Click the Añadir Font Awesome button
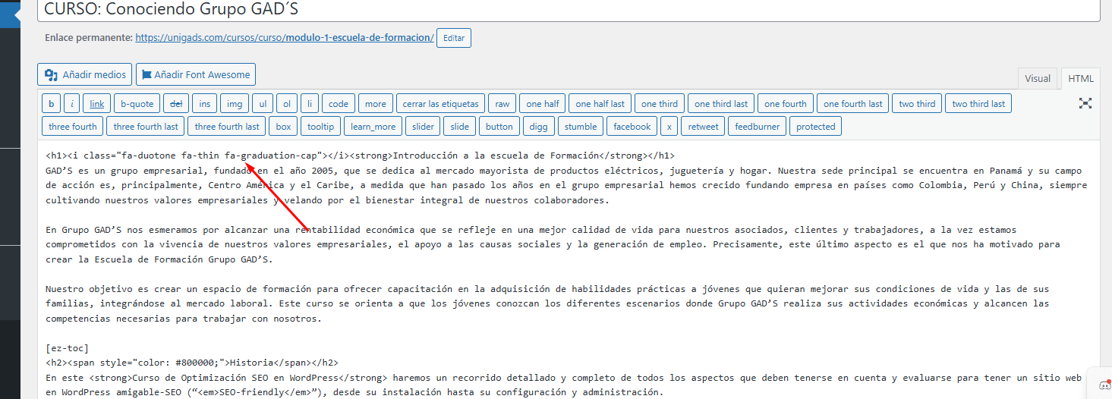The width and height of the screenshot is (1112, 399). click(196, 74)
